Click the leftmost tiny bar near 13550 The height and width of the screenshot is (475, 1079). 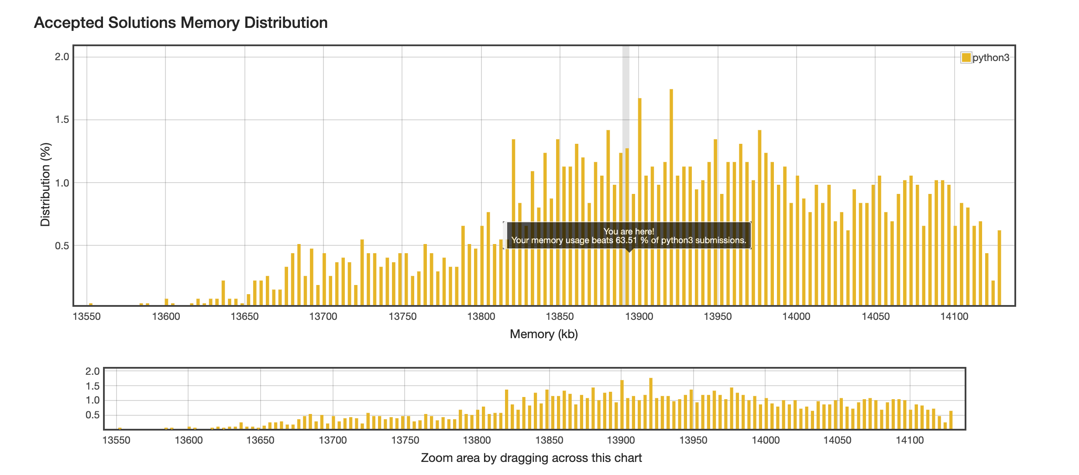coord(91,304)
